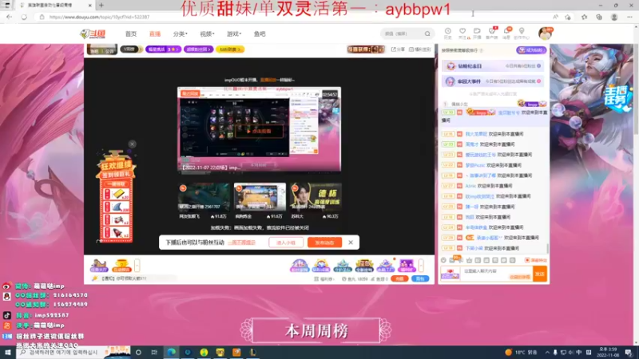Viewport: 639px width, 359px height.
Task: Open the 德杯 recommended stream thumbnail
Action: (x=316, y=196)
